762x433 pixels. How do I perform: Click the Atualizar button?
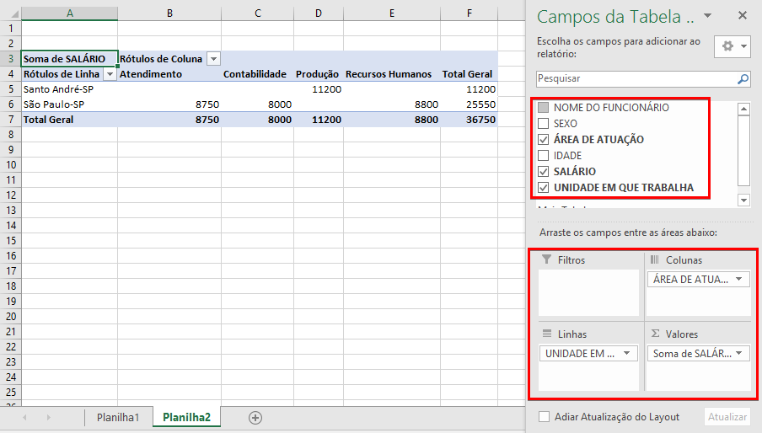pos(727,417)
